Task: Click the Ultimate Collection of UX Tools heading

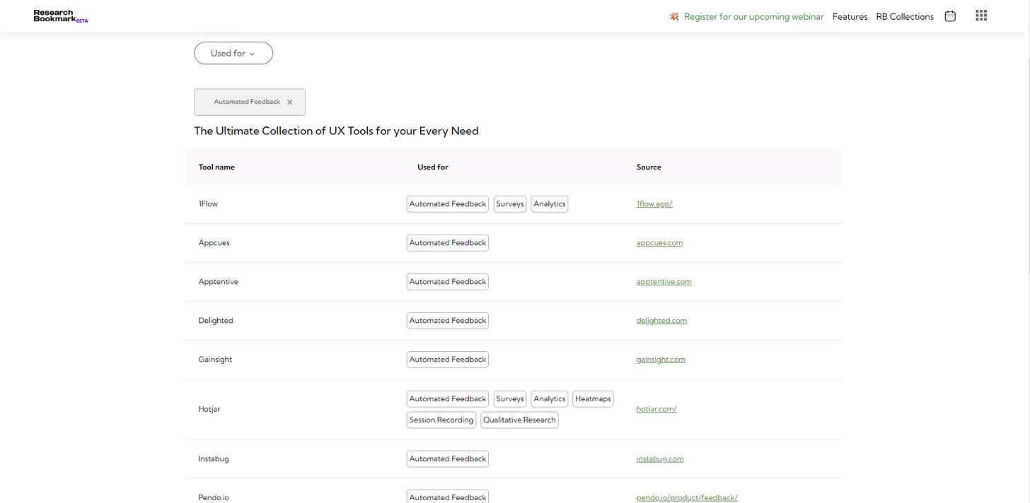Action: coord(336,131)
